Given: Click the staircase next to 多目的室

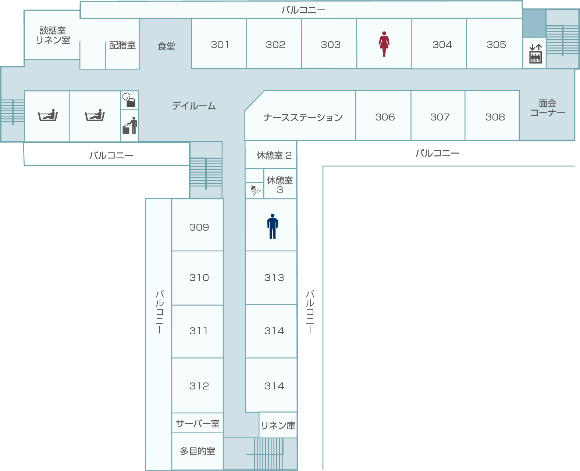Looking at the screenshot, I should 268,453.
